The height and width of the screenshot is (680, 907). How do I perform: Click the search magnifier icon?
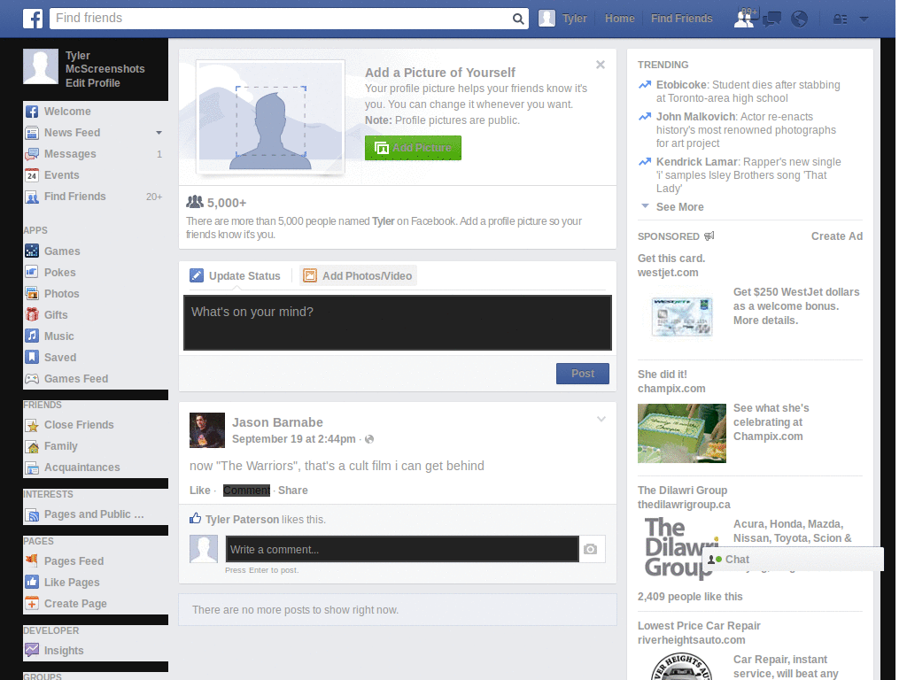coord(518,19)
